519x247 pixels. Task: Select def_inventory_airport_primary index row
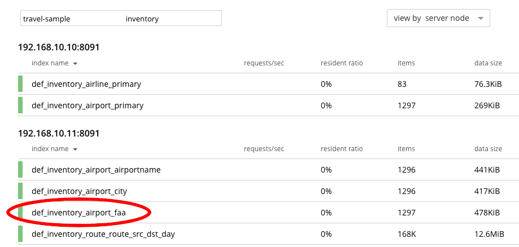pos(88,105)
